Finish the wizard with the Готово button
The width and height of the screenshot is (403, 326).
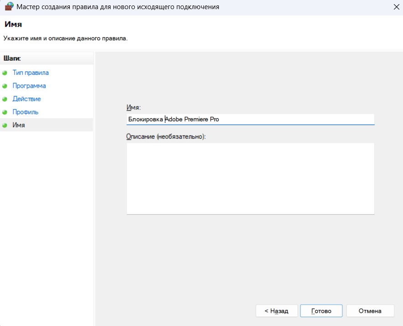point(321,311)
